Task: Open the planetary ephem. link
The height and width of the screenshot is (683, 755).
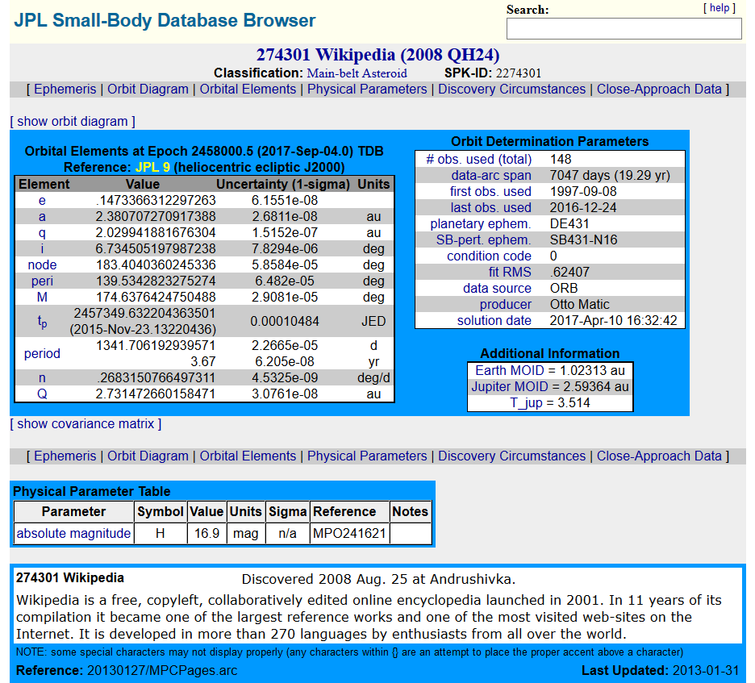Action: pyautogui.click(x=481, y=224)
